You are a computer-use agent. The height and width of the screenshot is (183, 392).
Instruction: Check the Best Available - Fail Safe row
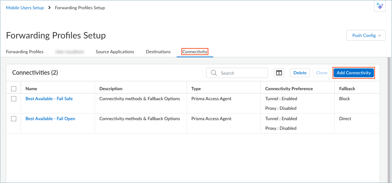coord(14,99)
